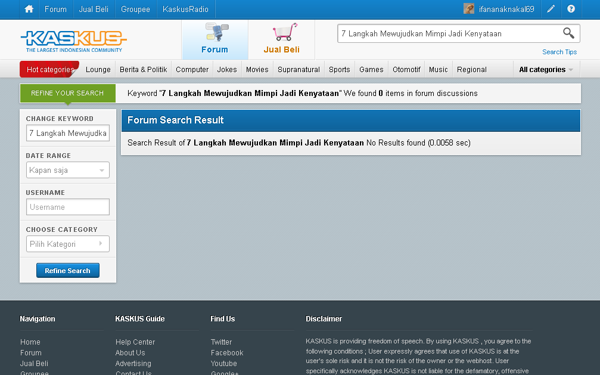Open the Lounge category
The image size is (600, 375).
[x=98, y=70]
